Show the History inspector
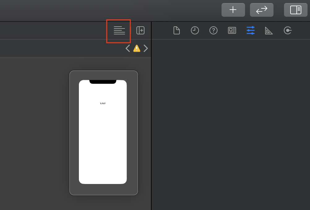This screenshot has width=310, height=210. pyautogui.click(x=195, y=30)
